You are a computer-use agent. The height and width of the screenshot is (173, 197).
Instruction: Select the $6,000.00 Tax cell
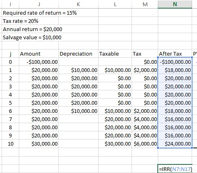pyautogui.click(x=145, y=144)
